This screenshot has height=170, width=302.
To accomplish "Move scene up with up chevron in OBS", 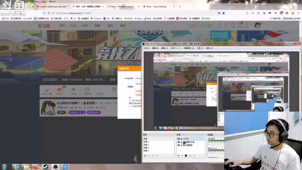I will point(153,156).
